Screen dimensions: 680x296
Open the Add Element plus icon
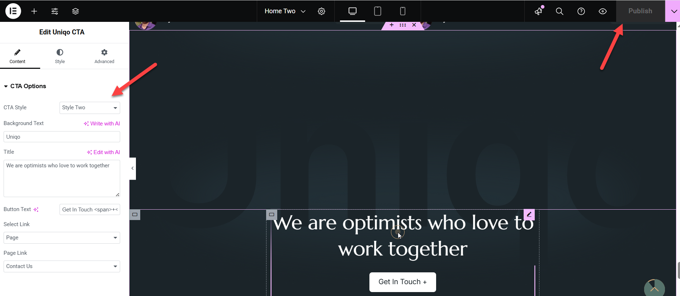coord(34,11)
